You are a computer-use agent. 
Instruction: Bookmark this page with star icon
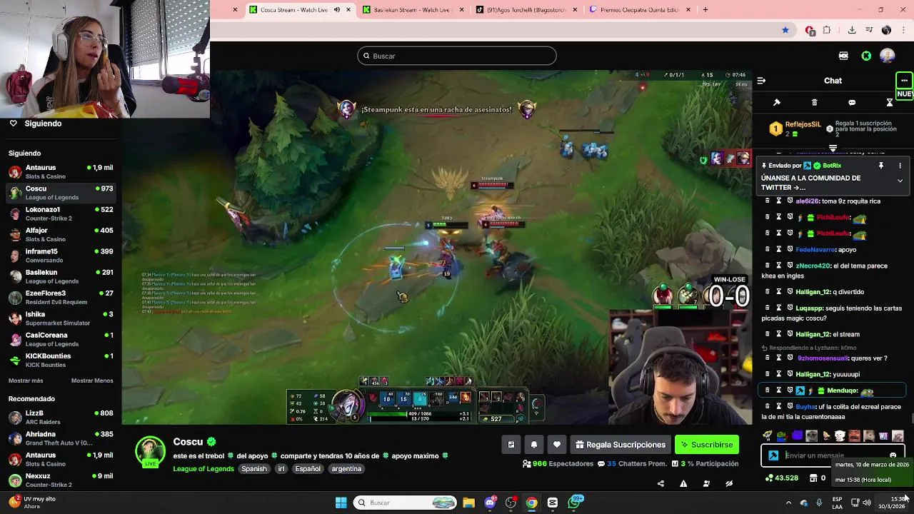click(785, 30)
